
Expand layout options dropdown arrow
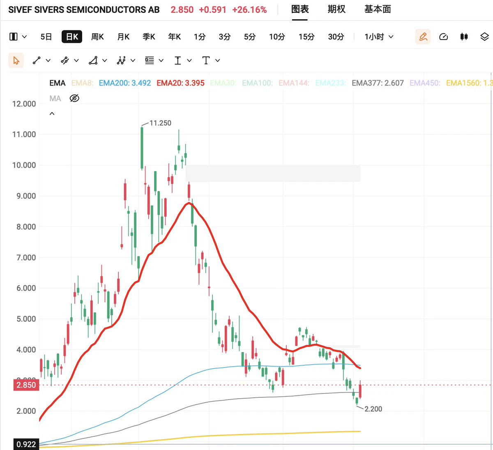[x=24, y=37]
